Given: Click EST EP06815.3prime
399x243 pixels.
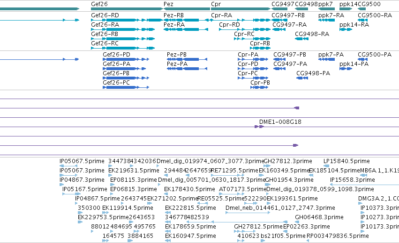Looking at the screenshot, I should click(133, 189).
